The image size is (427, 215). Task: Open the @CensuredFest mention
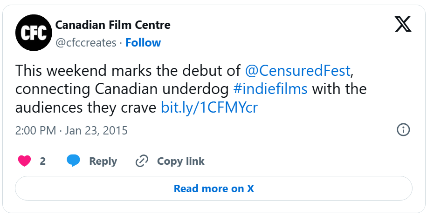coord(297,71)
